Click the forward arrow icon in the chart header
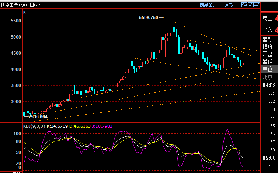The image size is (278, 173). (x=251, y=5)
